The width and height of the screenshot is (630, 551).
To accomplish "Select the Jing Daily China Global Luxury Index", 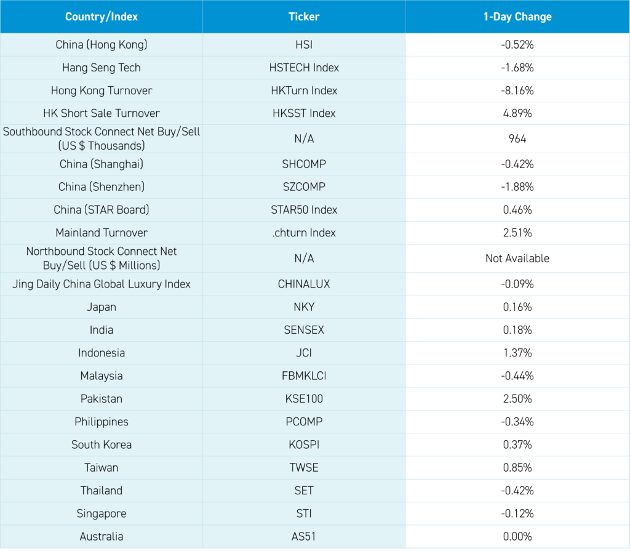I will 102,284.
